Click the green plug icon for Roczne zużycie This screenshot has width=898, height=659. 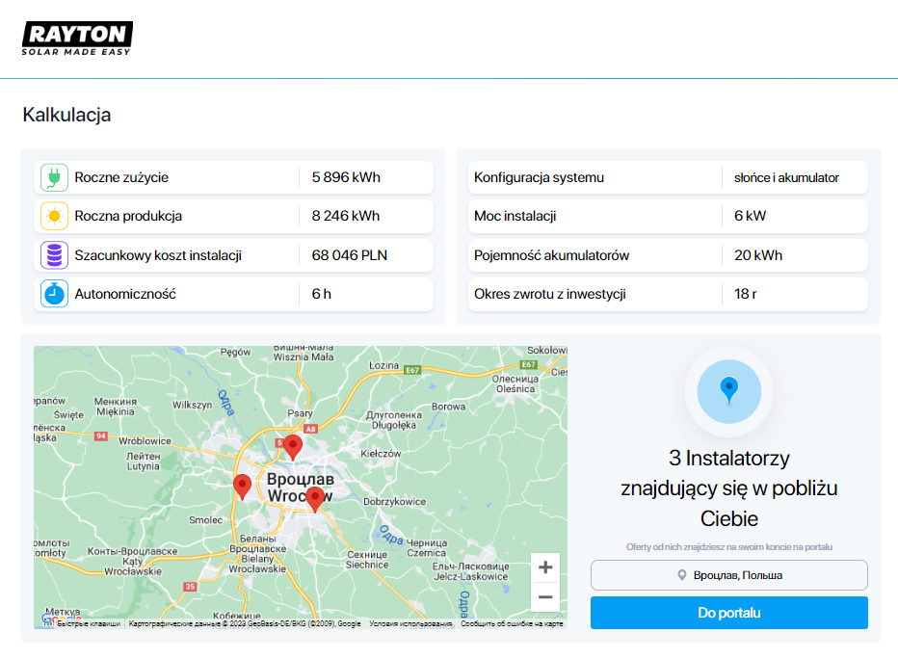(54, 177)
